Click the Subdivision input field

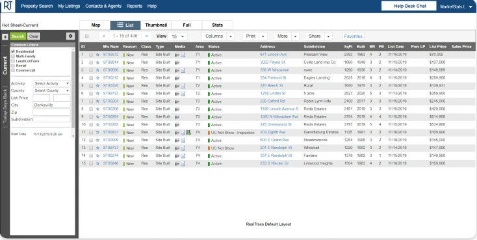point(51,119)
